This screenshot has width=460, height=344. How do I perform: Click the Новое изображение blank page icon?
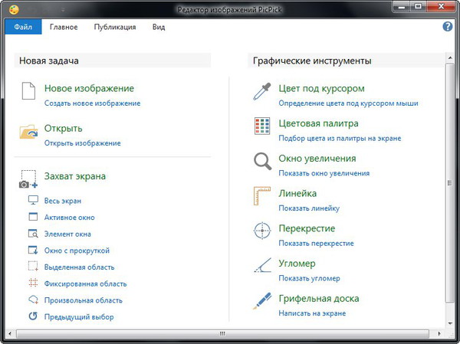[x=28, y=92]
